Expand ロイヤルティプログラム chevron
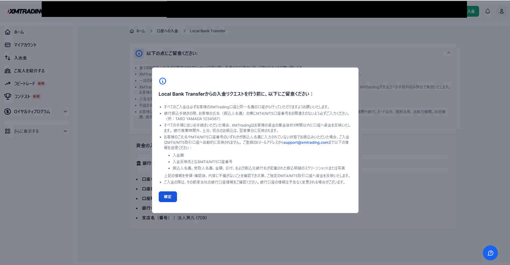Image resolution: width=510 pixels, height=265 pixels. (65, 112)
